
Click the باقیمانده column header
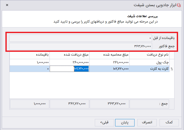coord(30,55)
